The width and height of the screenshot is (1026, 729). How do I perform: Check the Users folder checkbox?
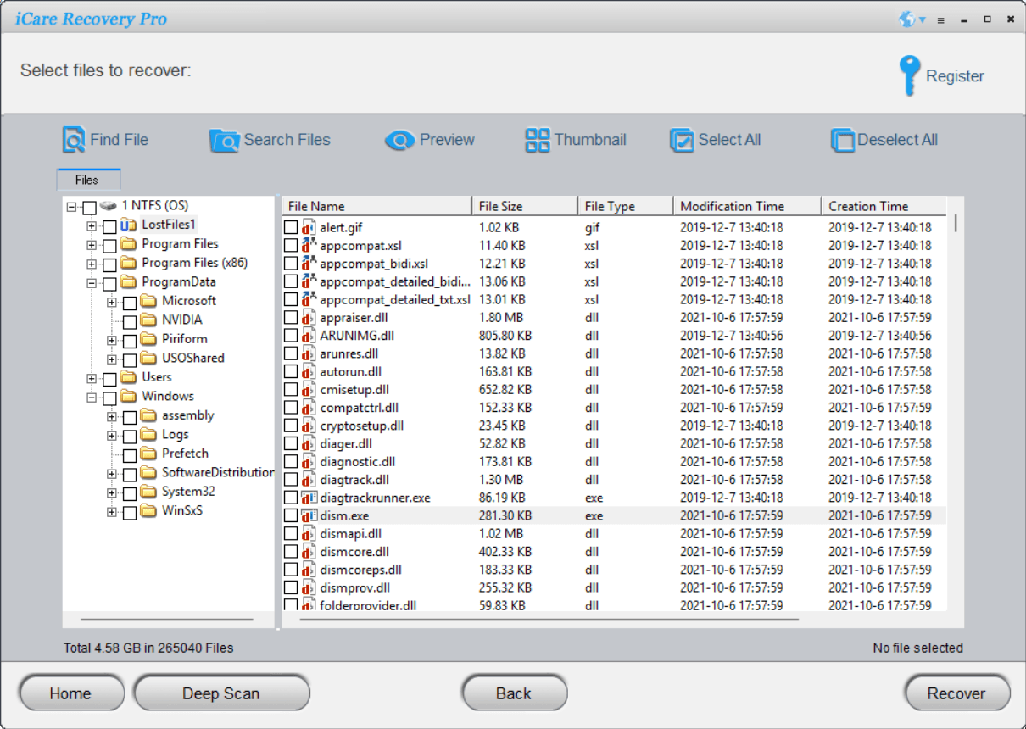pos(109,378)
